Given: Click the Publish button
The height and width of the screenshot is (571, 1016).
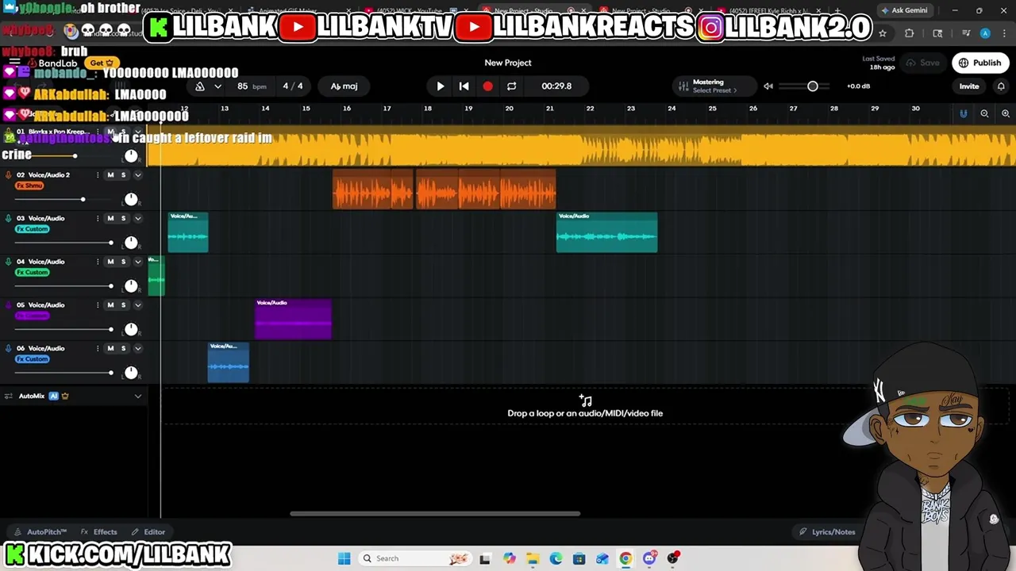Looking at the screenshot, I should tap(980, 63).
